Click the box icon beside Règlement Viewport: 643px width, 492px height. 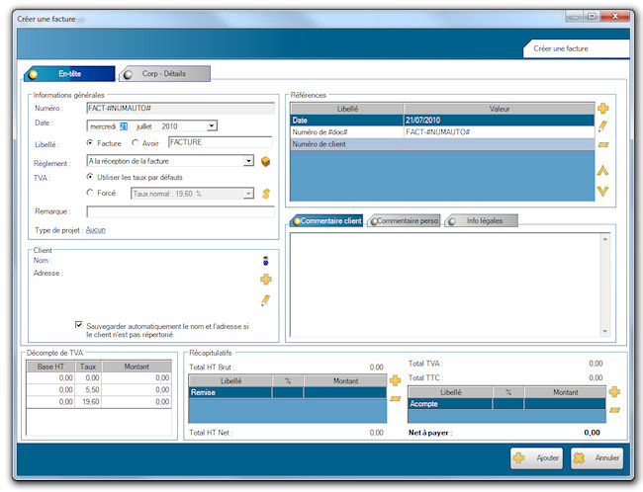pyautogui.click(x=265, y=161)
